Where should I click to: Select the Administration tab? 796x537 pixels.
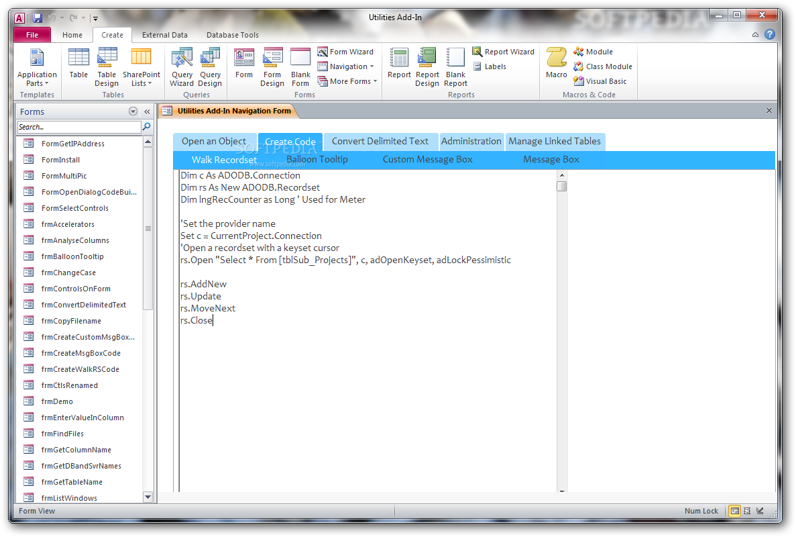pyautogui.click(x=471, y=141)
